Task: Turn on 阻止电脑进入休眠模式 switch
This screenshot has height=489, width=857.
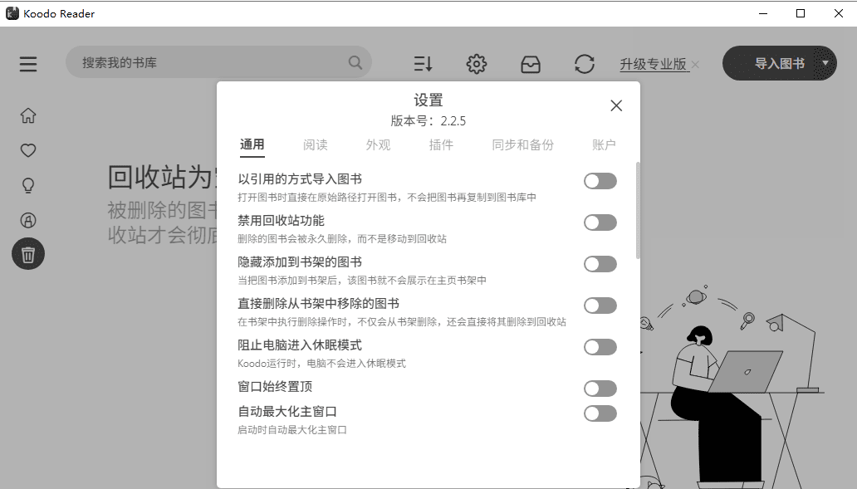Action: click(600, 347)
